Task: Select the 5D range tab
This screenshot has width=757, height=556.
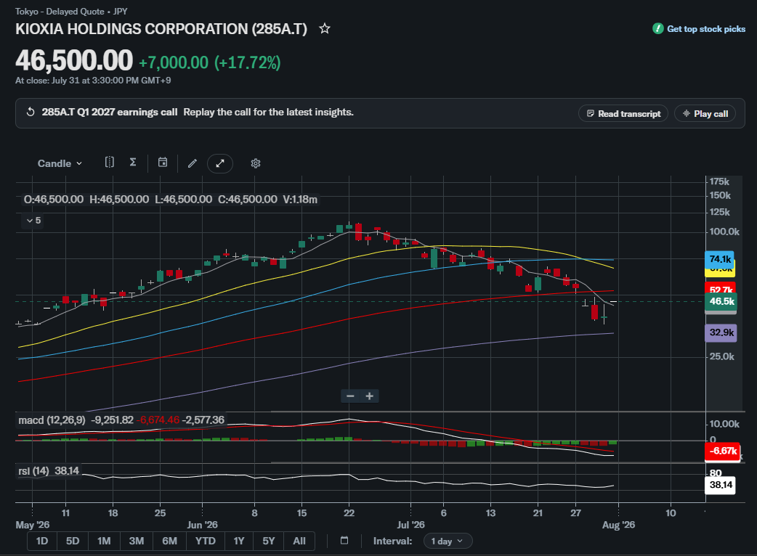Action: point(73,541)
